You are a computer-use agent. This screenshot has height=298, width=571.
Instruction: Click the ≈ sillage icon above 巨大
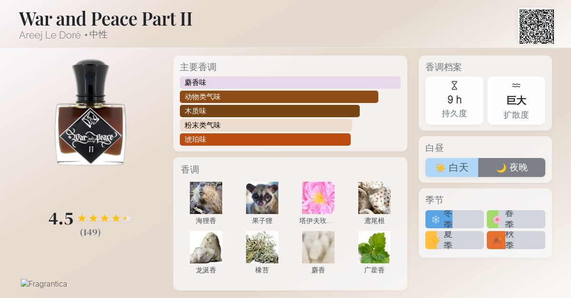tap(516, 86)
